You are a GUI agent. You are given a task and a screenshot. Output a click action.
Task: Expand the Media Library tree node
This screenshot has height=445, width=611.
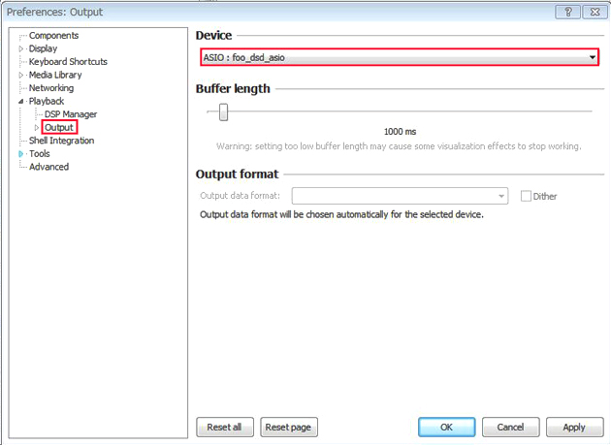pyautogui.click(x=21, y=75)
